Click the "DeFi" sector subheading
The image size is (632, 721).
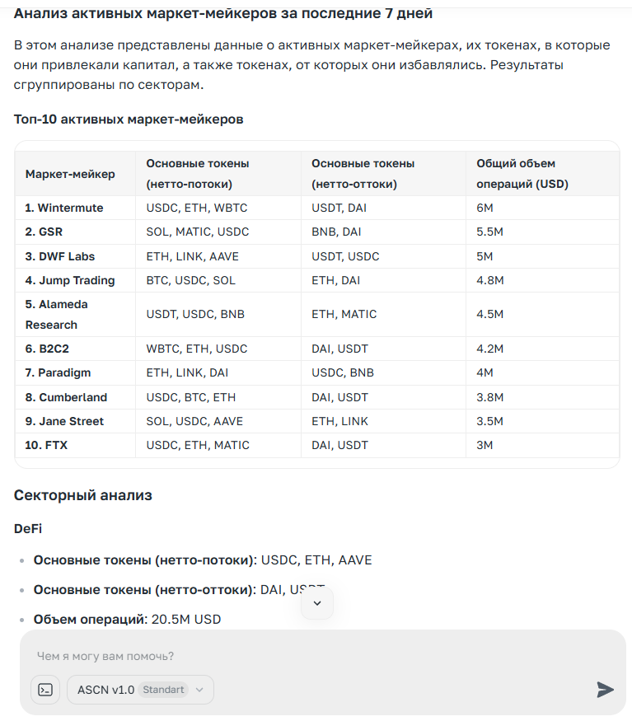tap(28, 527)
